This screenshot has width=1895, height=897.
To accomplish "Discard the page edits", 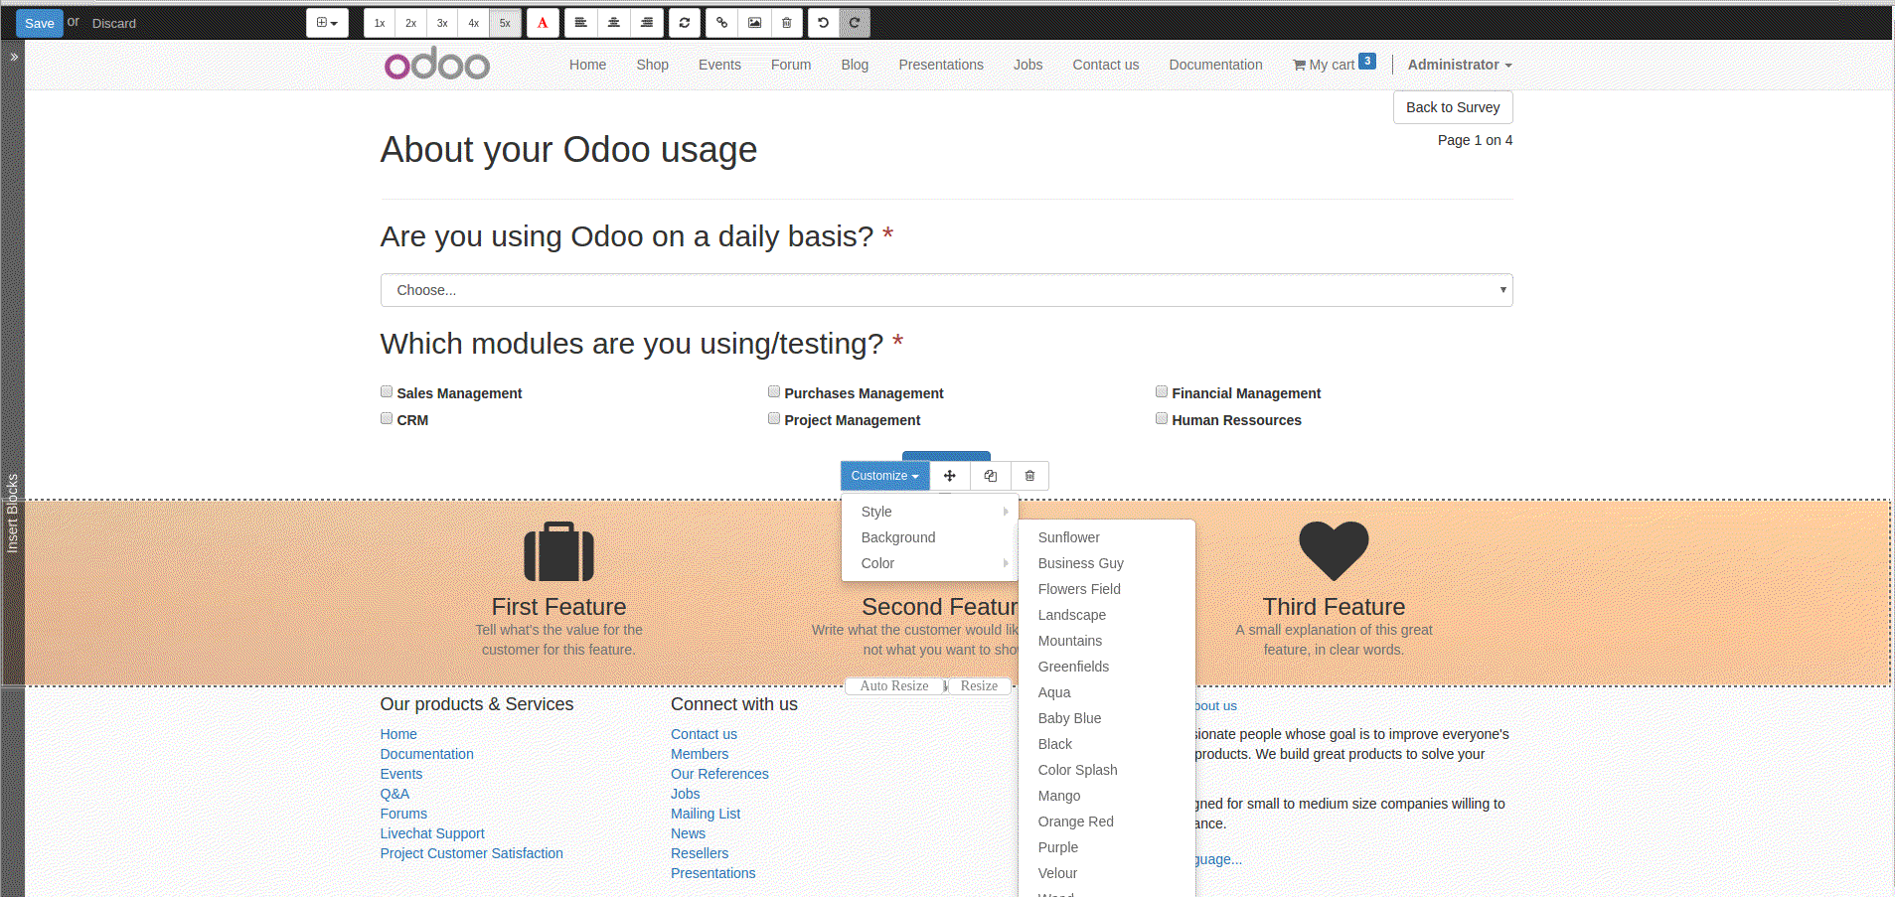I will pyautogui.click(x=114, y=23).
